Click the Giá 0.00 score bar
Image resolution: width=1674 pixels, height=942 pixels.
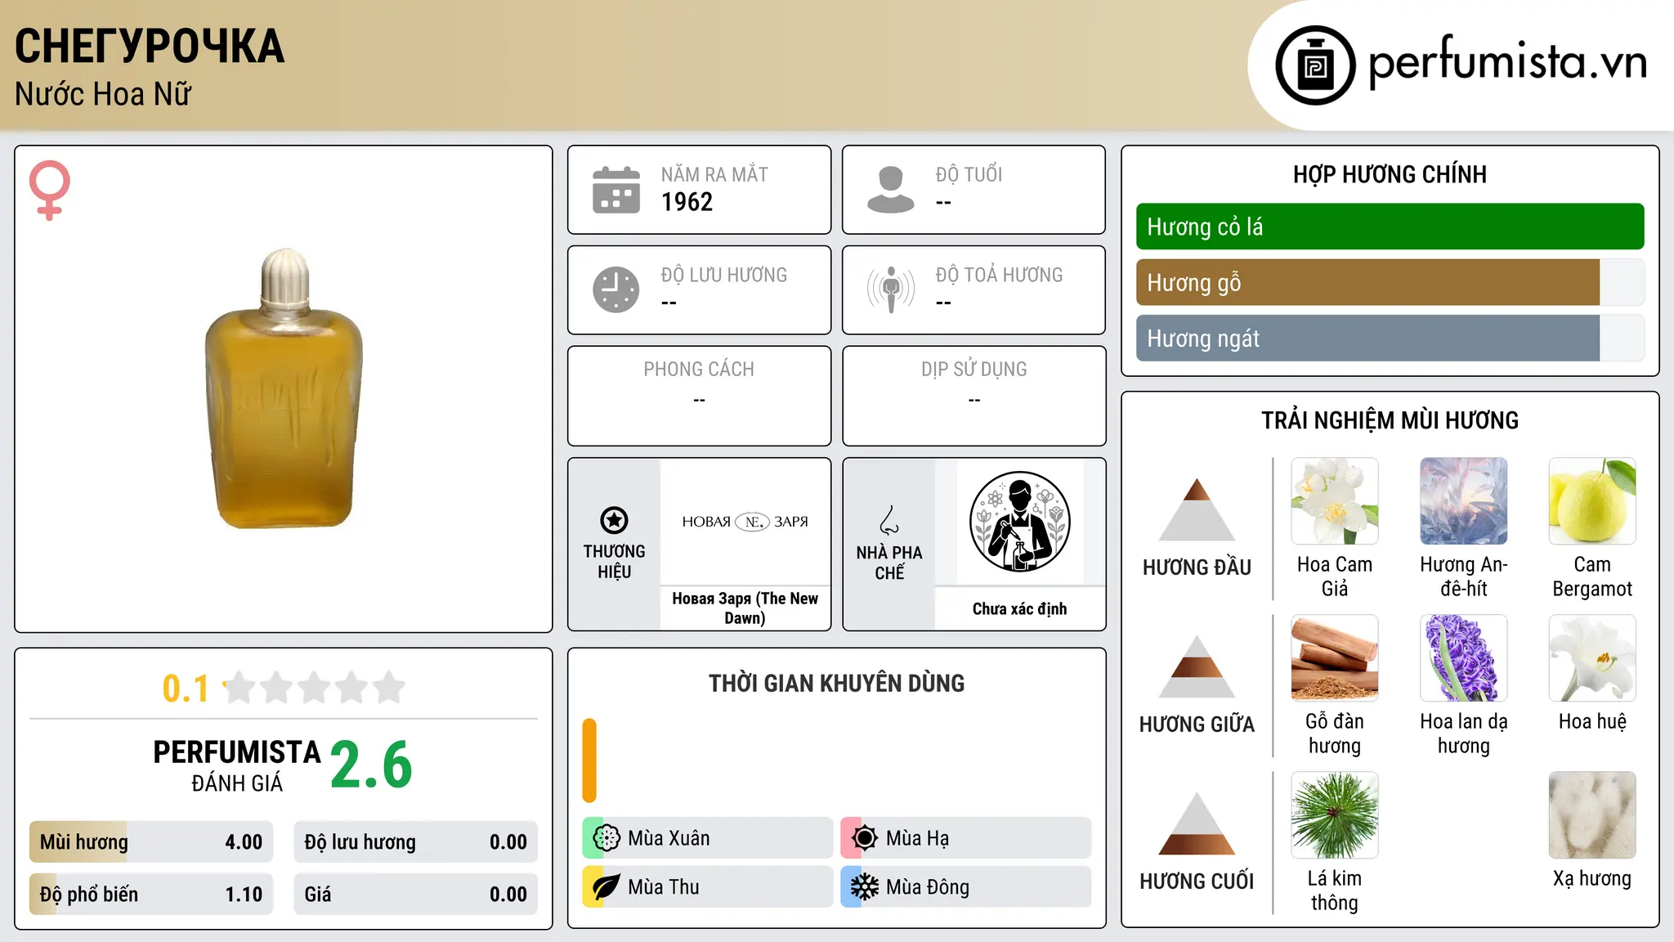pyautogui.click(x=416, y=895)
